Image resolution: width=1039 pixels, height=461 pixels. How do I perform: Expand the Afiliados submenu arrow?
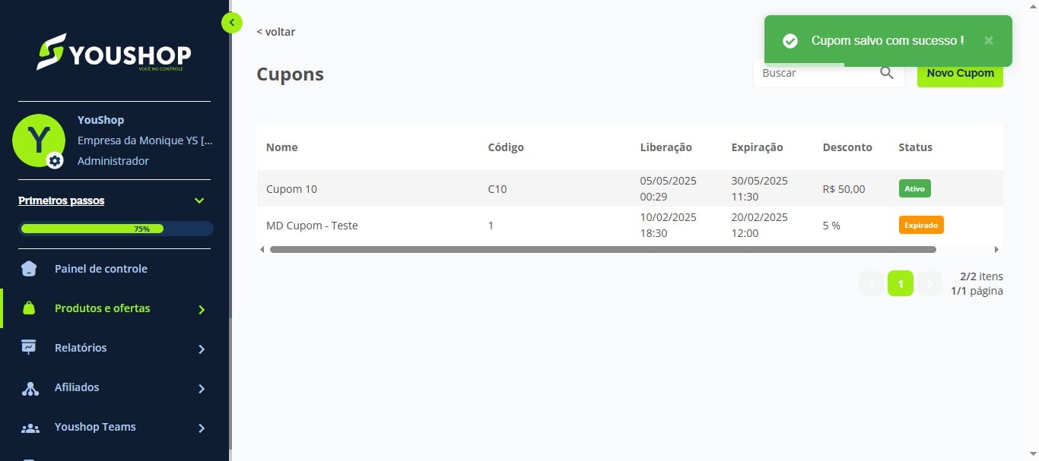202,388
